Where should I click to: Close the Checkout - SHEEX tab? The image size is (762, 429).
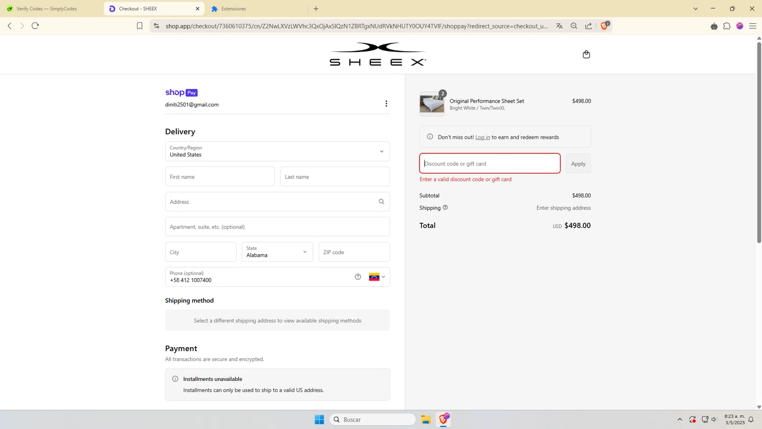(198, 9)
